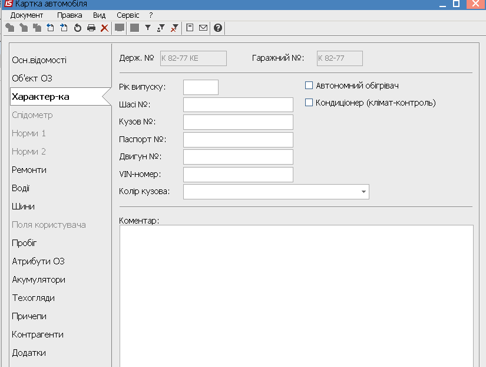Viewport: 486px width, 367px height.
Task: Open the Водії tab
Action: pos(61,188)
